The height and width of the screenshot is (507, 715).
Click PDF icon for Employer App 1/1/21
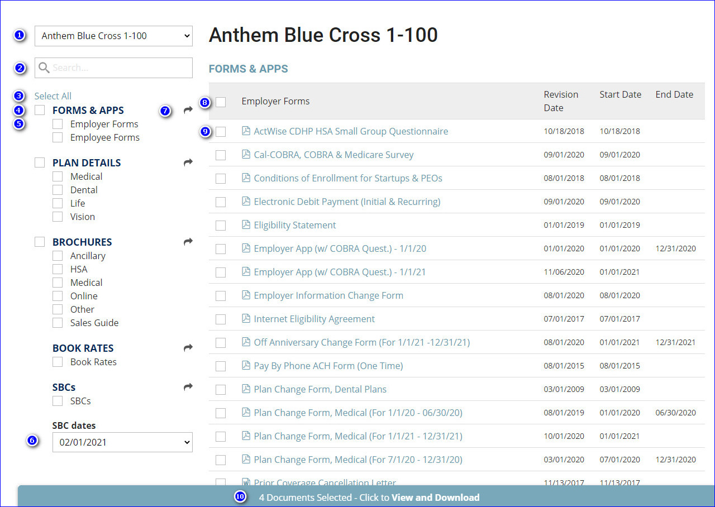(x=246, y=271)
